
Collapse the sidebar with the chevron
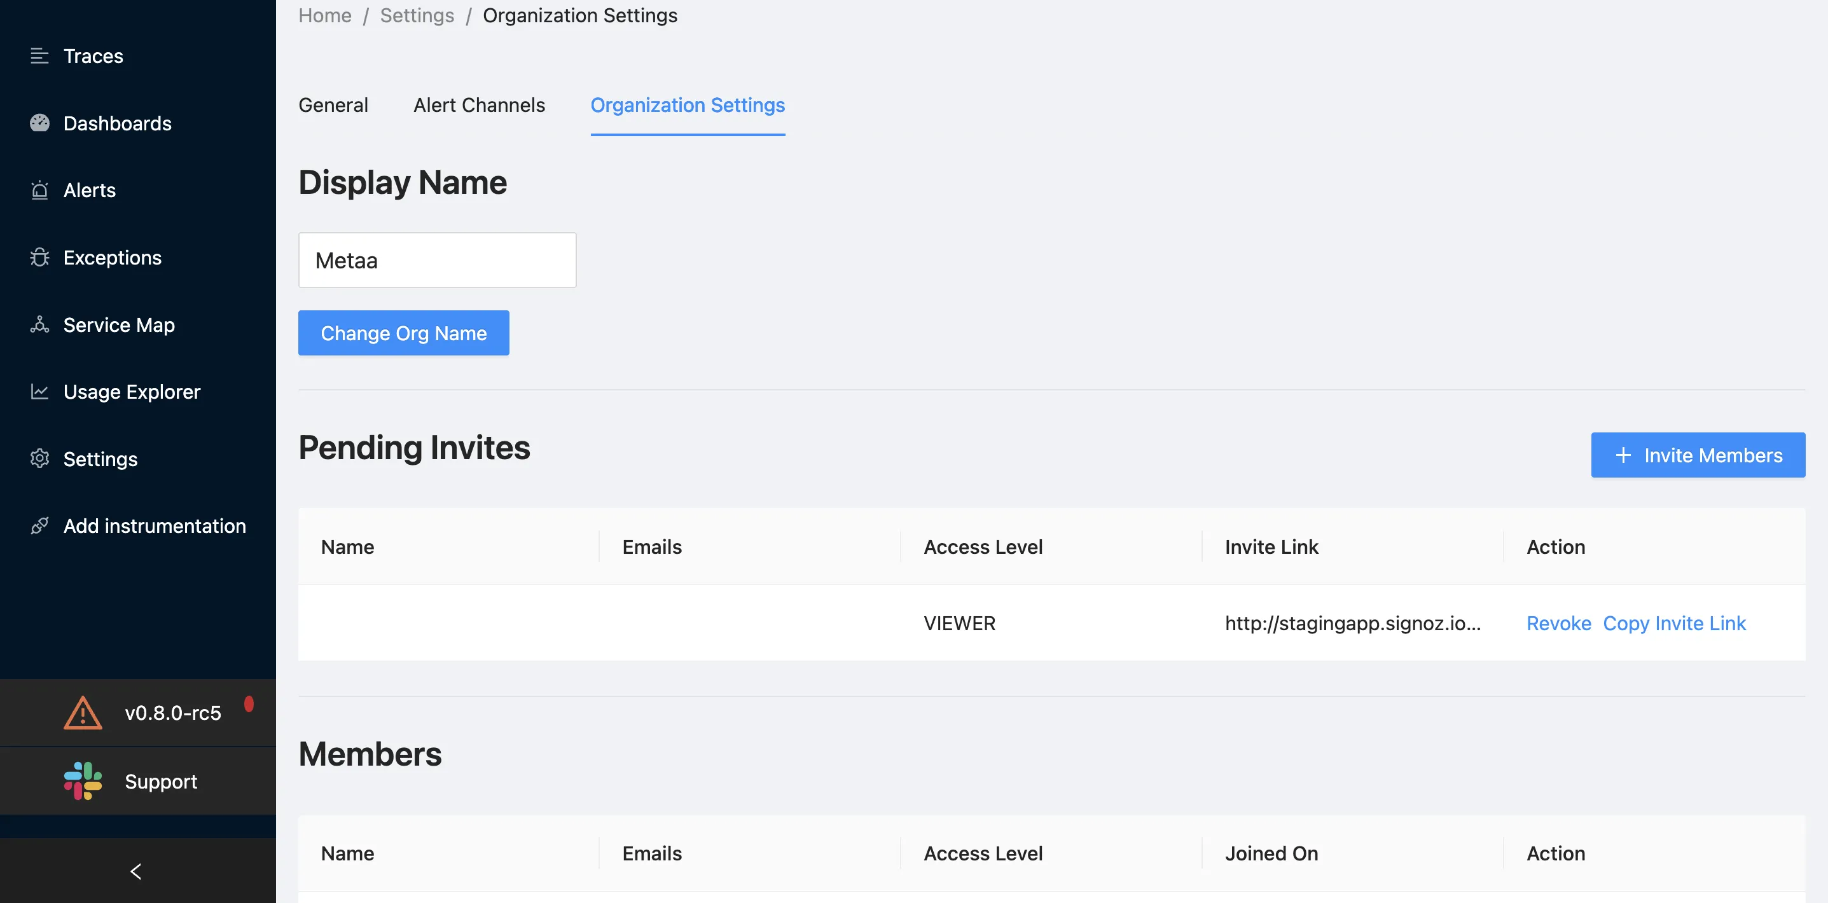tap(136, 871)
